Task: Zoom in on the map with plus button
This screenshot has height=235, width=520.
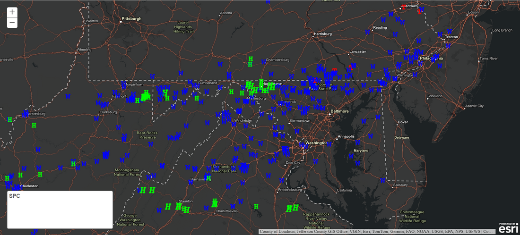Action: tap(12, 12)
